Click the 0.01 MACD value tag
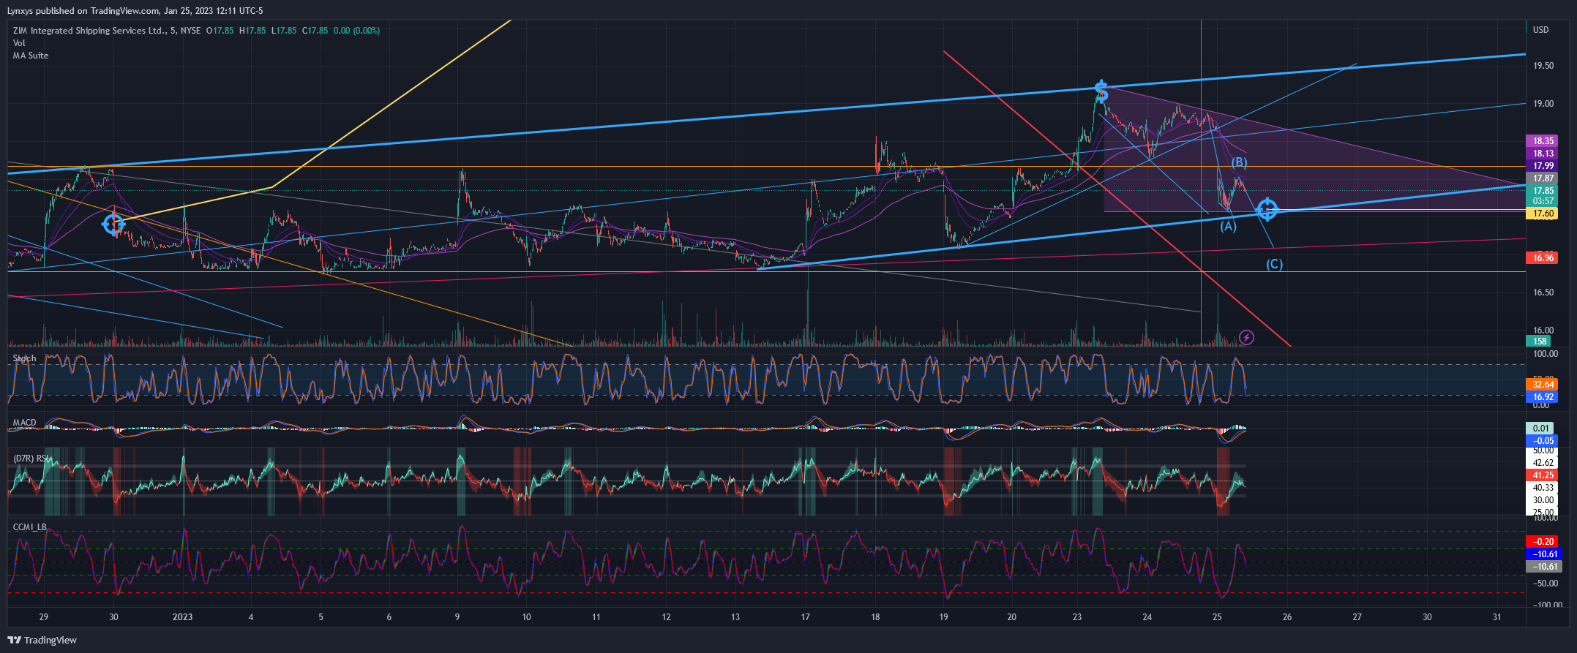 pos(1541,429)
